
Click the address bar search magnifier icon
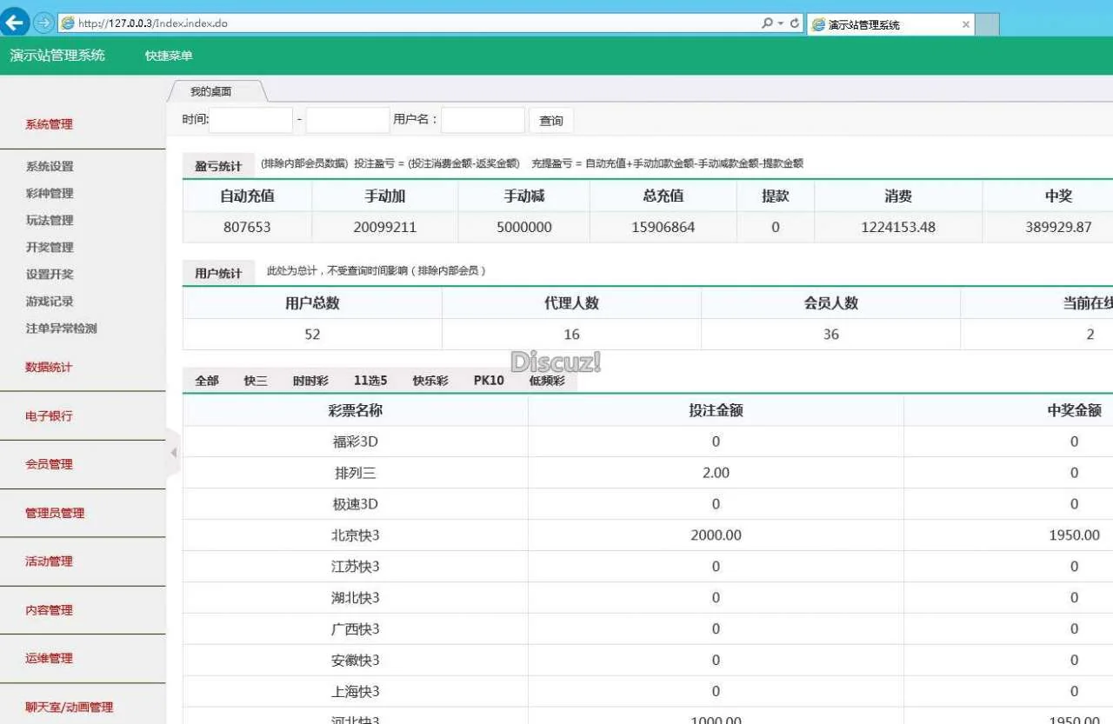tap(767, 23)
